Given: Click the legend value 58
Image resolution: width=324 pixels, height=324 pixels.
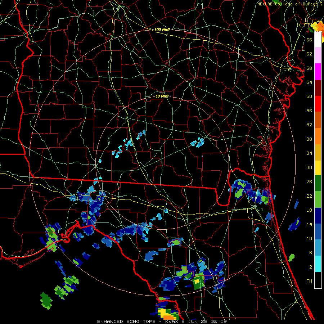Looking at the screenshot, I should click(x=309, y=68).
